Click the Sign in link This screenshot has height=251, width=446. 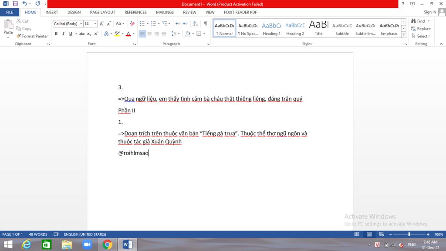click(x=429, y=12)
